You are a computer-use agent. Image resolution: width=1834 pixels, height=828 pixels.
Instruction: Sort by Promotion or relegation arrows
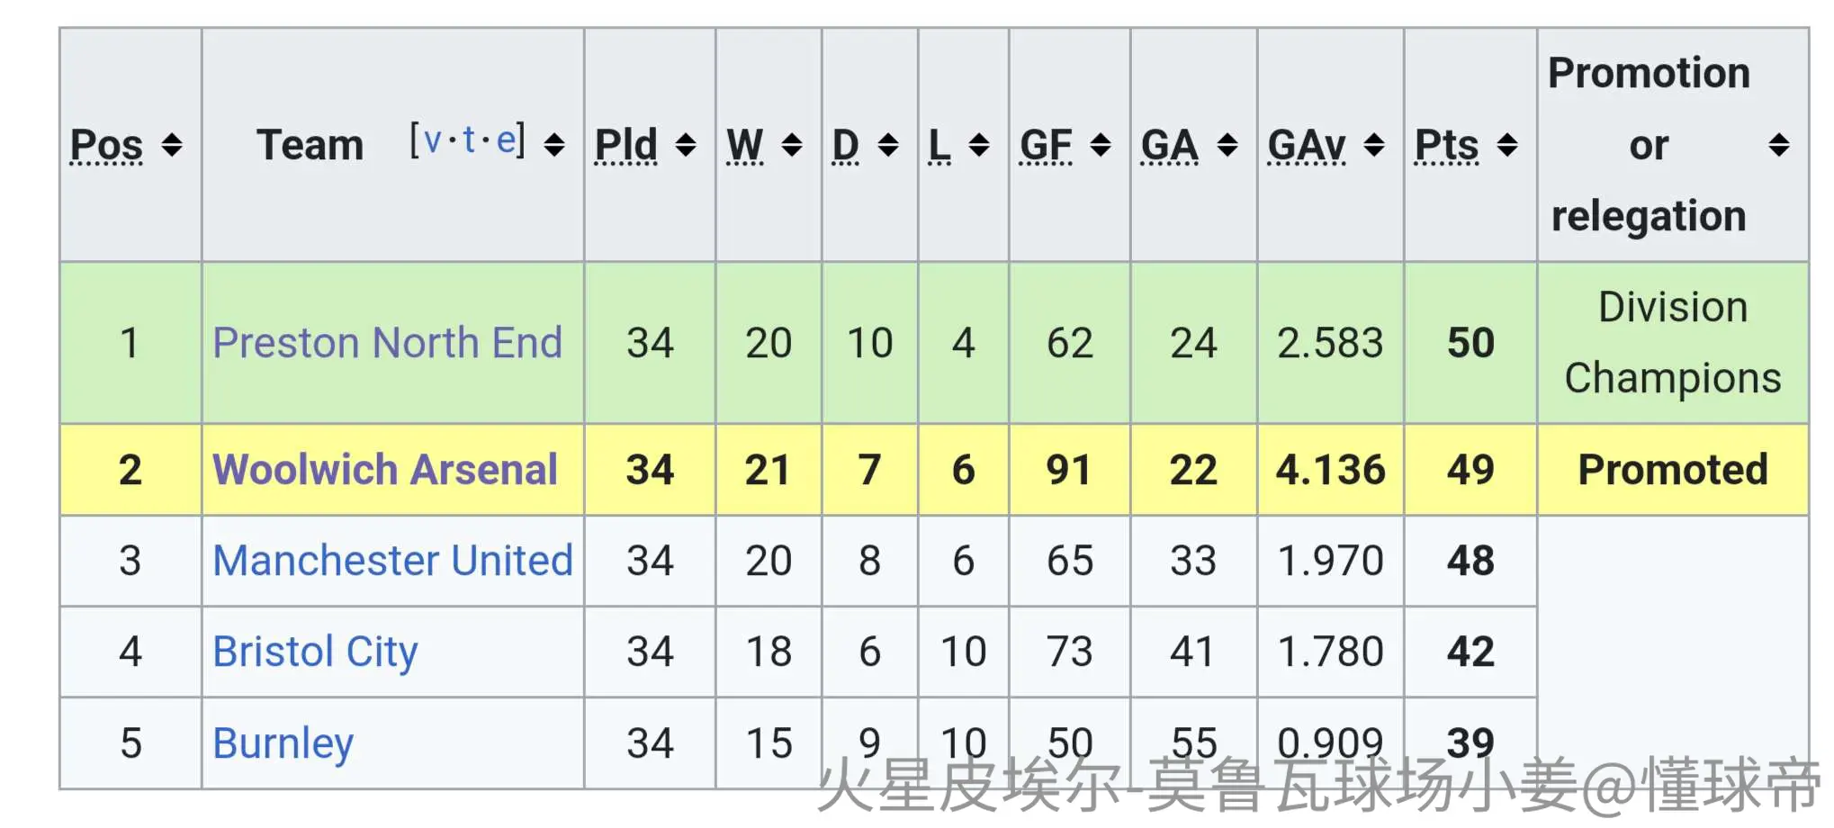1778,144
